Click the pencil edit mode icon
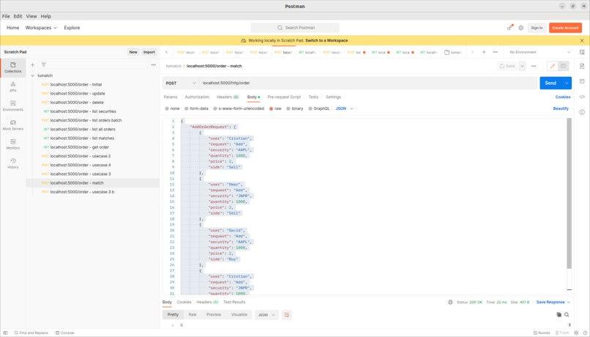 (553, 66)
